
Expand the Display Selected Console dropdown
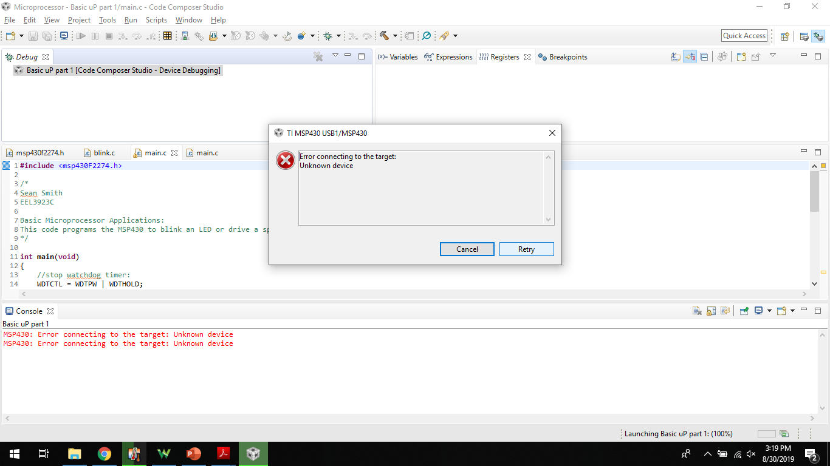tap(769, 311)
